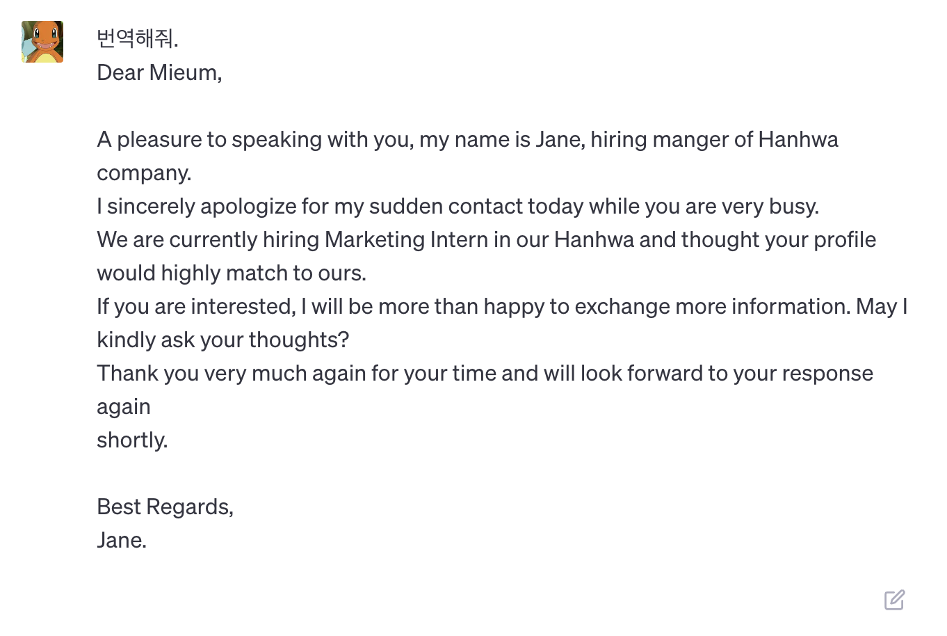Click the standalone word 'again' line
This screenshot has height=636, width=947.
(124, 406)
